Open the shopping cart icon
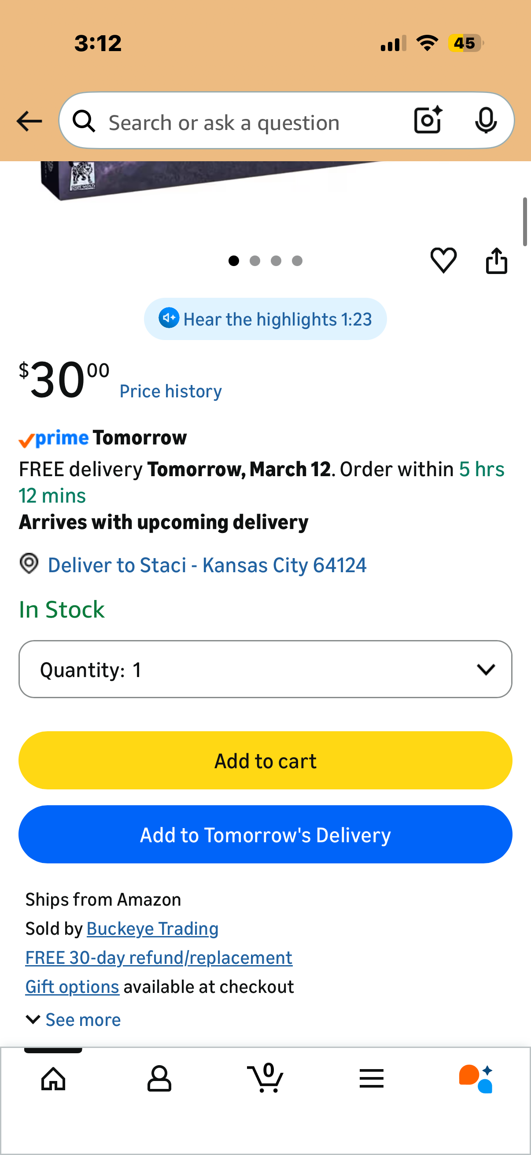 click(x=265, y=1078)
